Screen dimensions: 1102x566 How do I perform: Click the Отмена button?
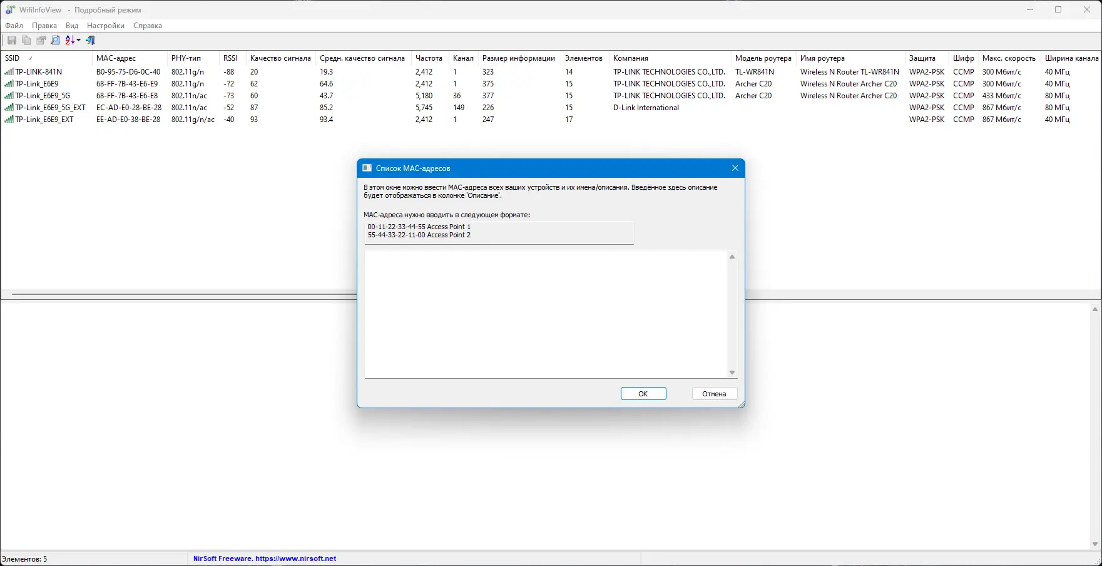(x=714, y=394)
